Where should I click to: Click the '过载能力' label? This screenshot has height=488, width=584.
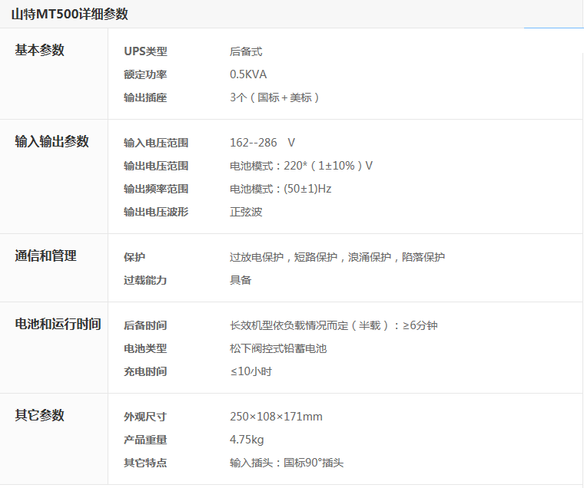pyautogui.click(x=145, y=280)
